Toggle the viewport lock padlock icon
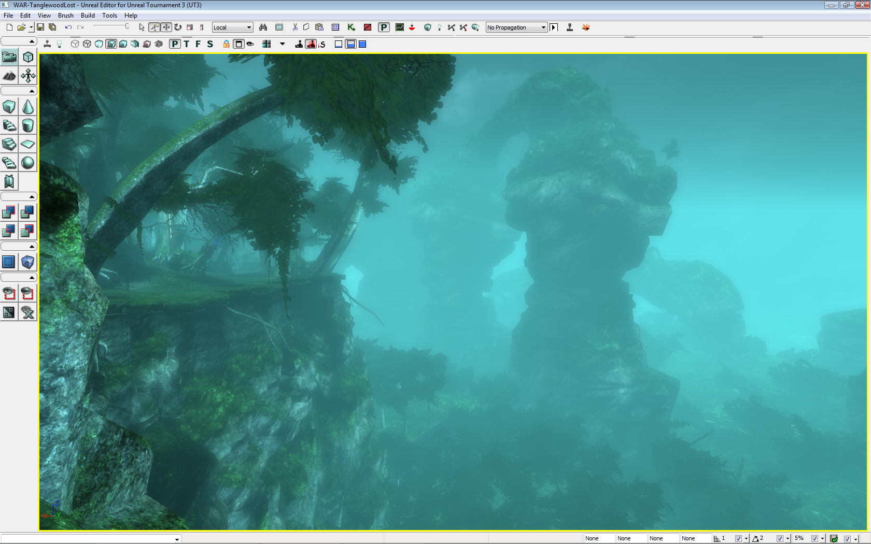Screen dimensions: 871x544 (227, 44)
